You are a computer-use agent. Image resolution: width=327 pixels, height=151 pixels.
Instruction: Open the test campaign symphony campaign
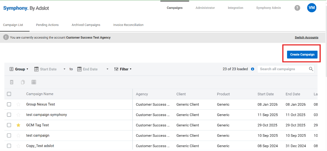(x=47, y=115)
